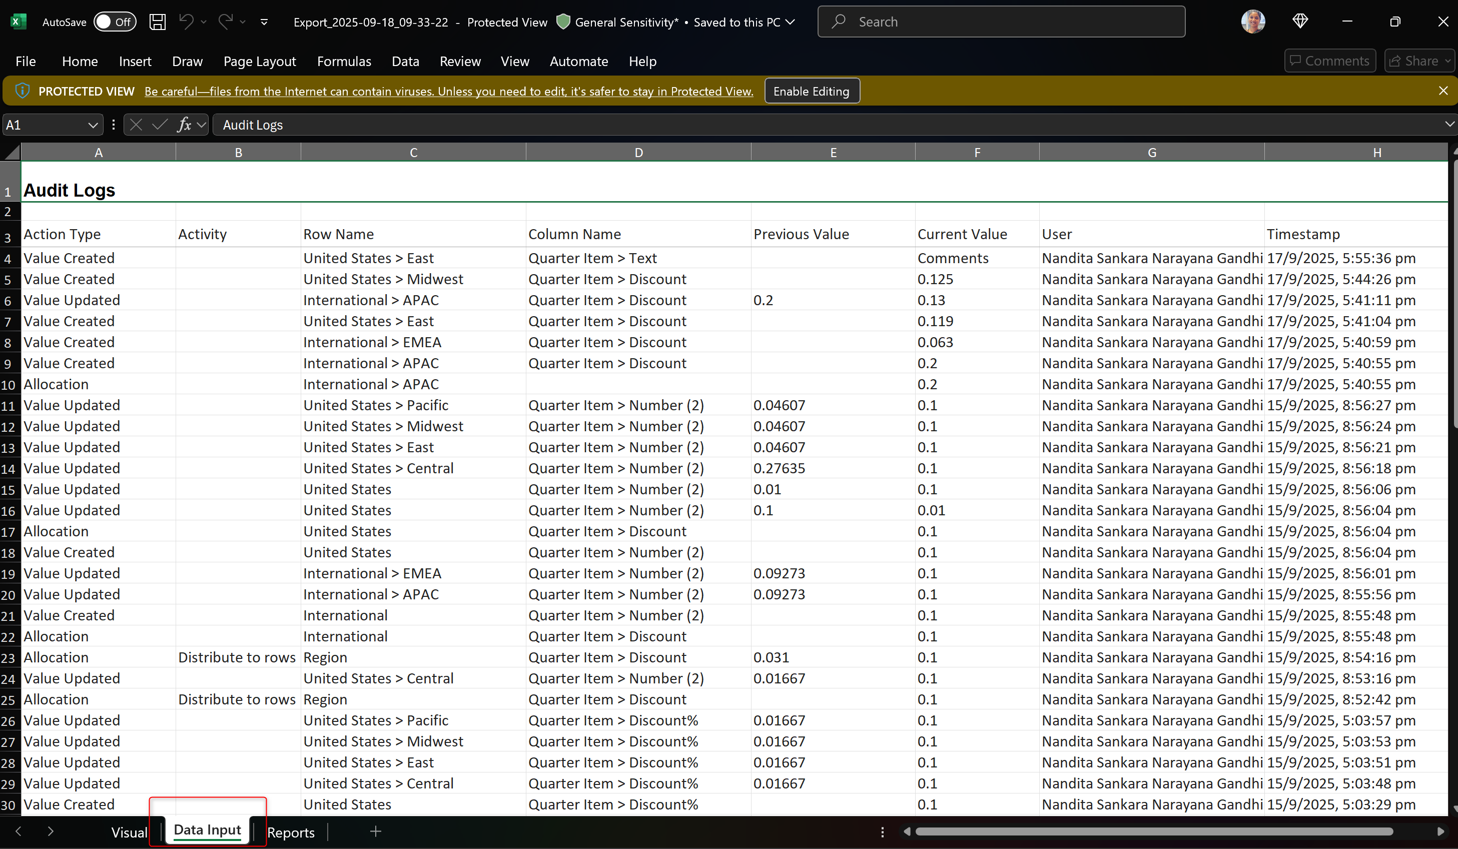1458x849 pixels.
Task: Click the new sheet plus icon
Action: 375,831
